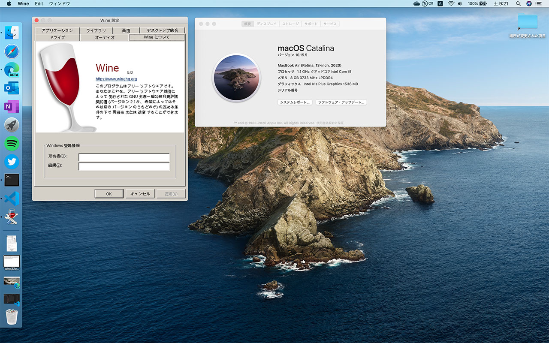The height and width of the screenshot is (343, 549).
Task: Open the Wine menu in menu bar
Action: [x=24, y=3]
